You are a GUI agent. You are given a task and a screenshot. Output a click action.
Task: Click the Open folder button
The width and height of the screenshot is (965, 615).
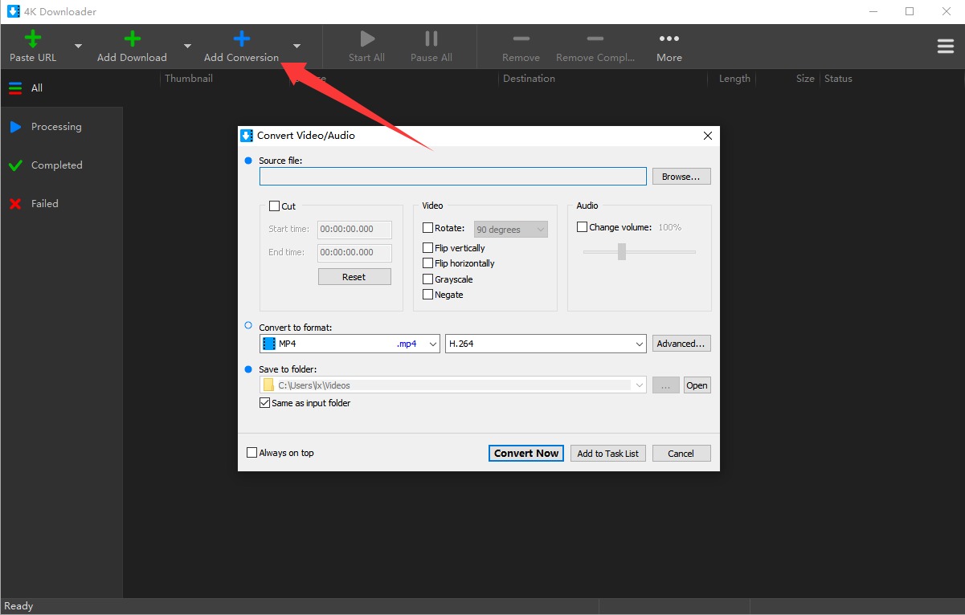click(697, 385)
